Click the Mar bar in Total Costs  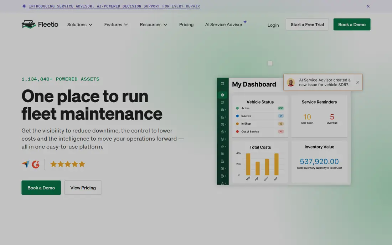[248, 164]
